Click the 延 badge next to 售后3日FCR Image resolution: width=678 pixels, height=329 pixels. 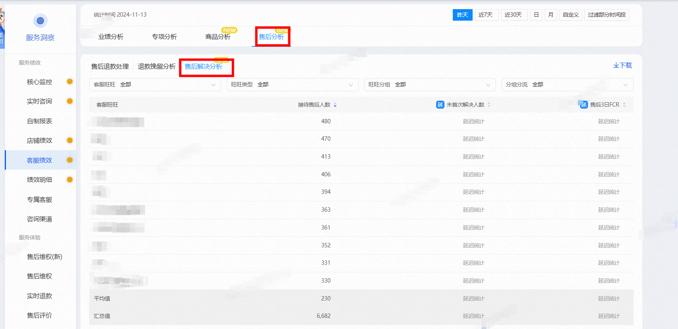pyautogui.click(x=584, y=105)
